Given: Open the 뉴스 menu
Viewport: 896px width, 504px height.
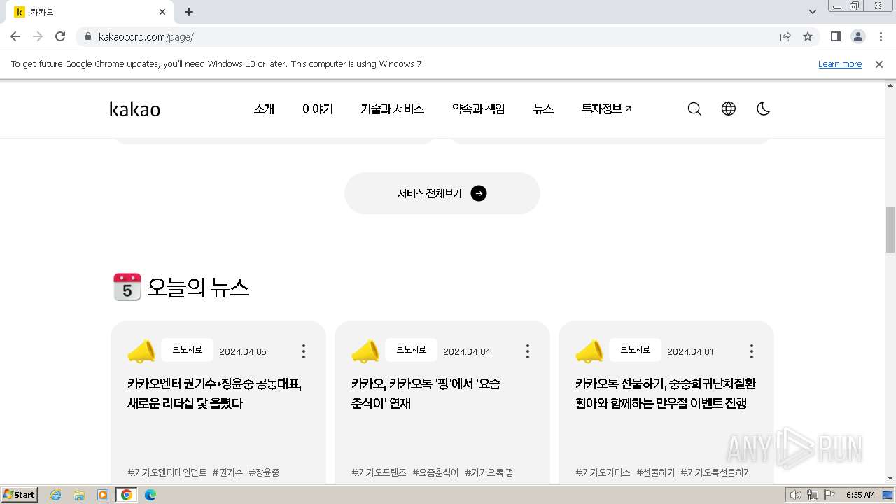Looking at the screenshot, I should pos(543,108).
